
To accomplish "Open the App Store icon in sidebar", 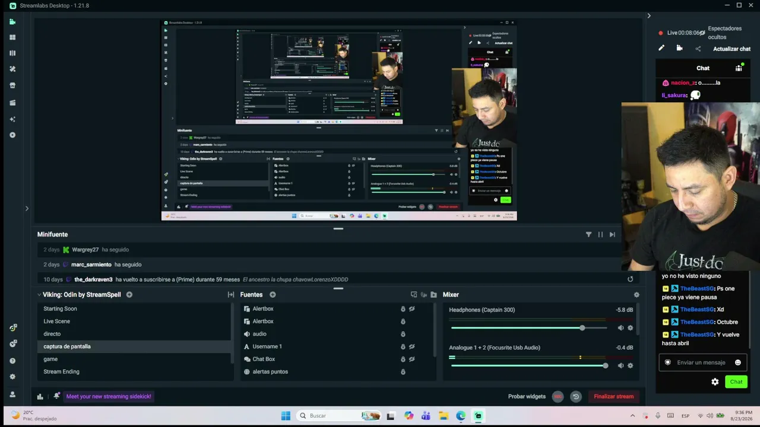I will [x=12, y=85].
